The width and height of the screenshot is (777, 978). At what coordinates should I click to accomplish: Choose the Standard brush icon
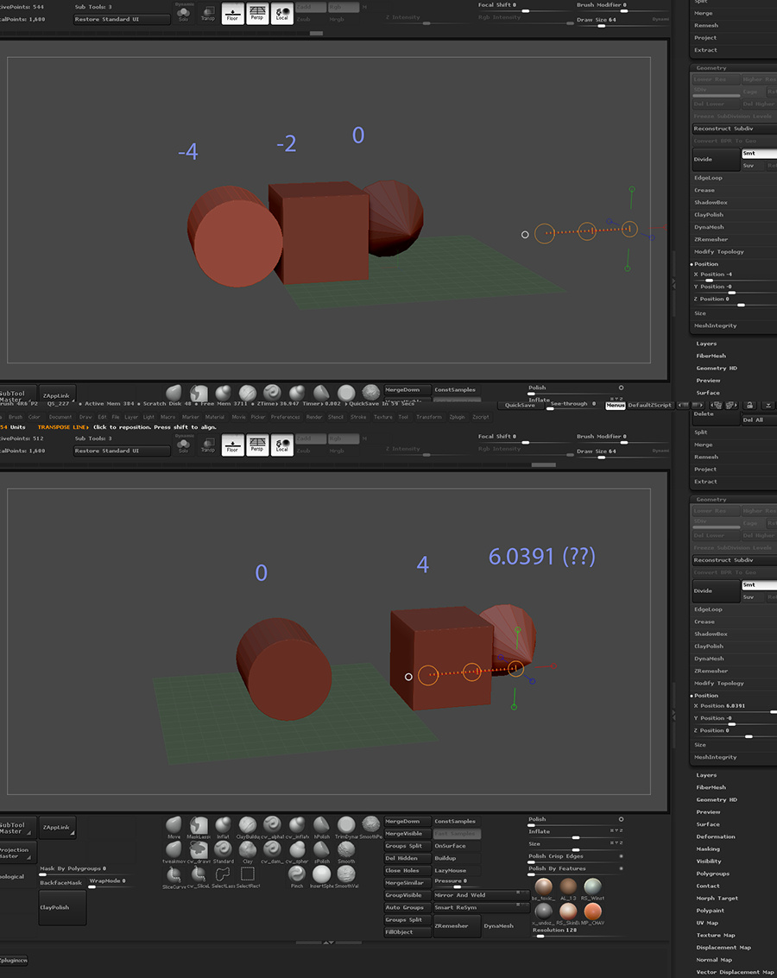[x=223, y=851]
